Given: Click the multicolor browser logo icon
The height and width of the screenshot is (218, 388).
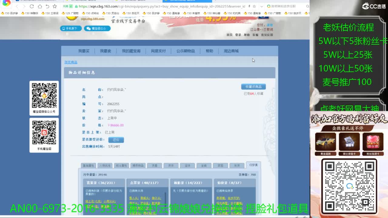Looking at the screenshot, I should point(6,4).
